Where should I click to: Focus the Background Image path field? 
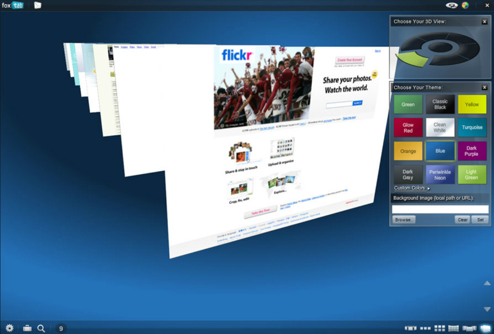tap(440, 209)
